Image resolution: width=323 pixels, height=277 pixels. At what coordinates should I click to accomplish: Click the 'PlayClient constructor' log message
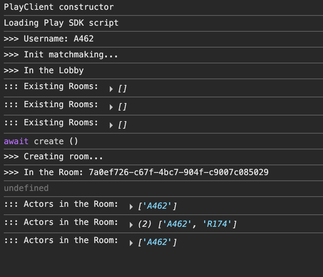[58, 7]
